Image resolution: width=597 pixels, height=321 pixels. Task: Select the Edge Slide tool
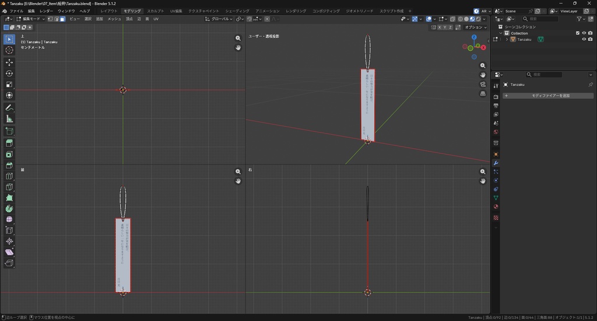pyautogui.click(x=9, y=231)
